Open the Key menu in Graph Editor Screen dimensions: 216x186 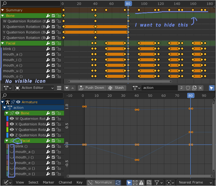pos(79,182)
